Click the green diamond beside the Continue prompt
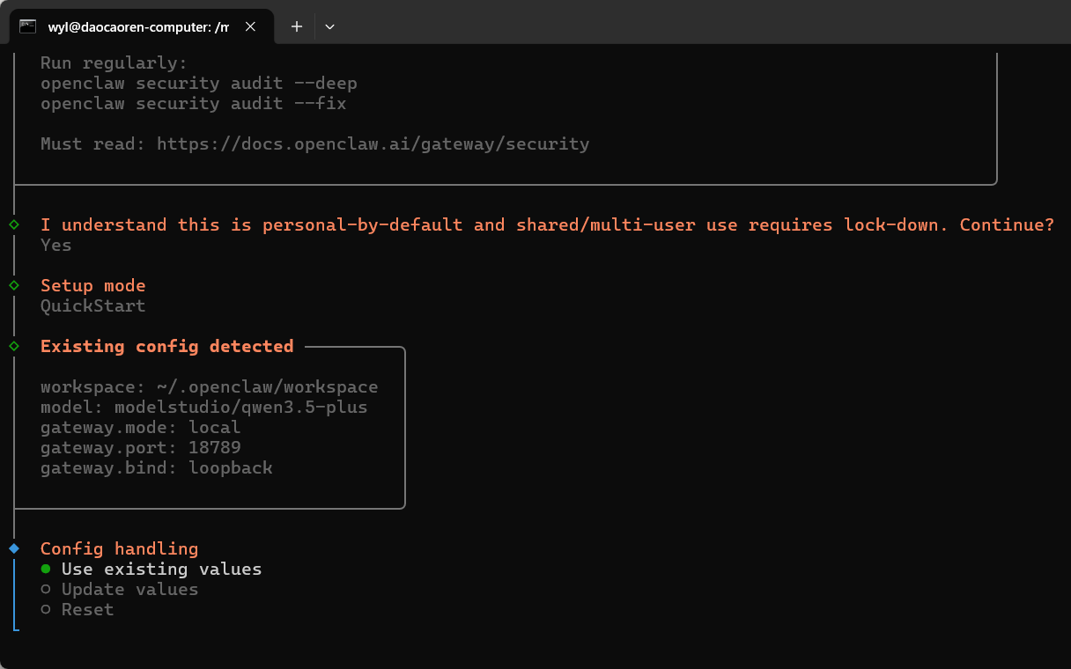 [x=14, y=224]
